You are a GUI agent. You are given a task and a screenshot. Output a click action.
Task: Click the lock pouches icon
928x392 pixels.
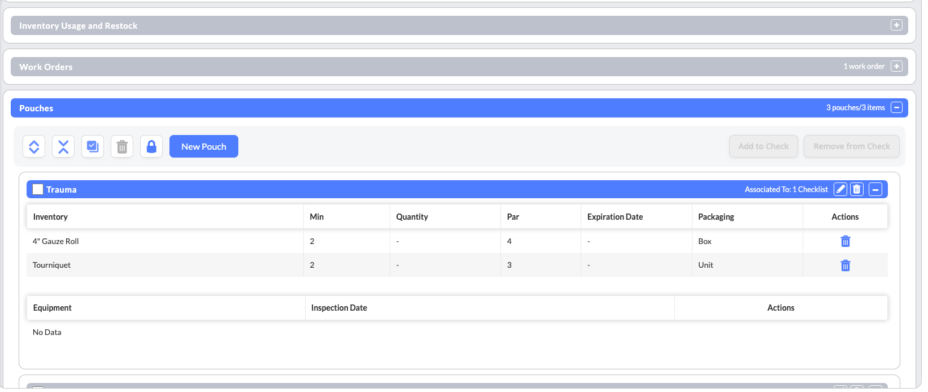tap(151, 146)
